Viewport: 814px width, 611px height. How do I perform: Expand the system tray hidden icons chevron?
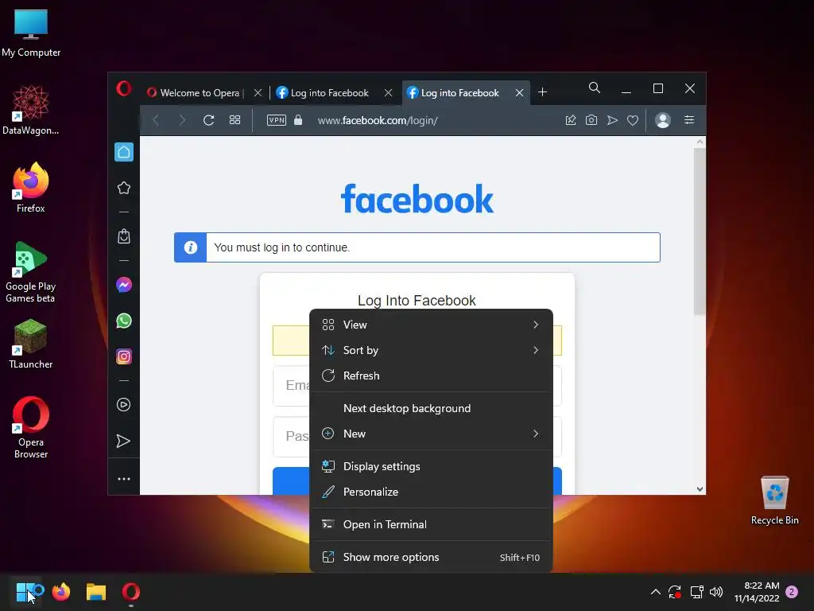click(x=656, y=592)
